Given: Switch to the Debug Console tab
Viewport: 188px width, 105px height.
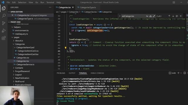Looking at the screenshot, I should (97, 73).
